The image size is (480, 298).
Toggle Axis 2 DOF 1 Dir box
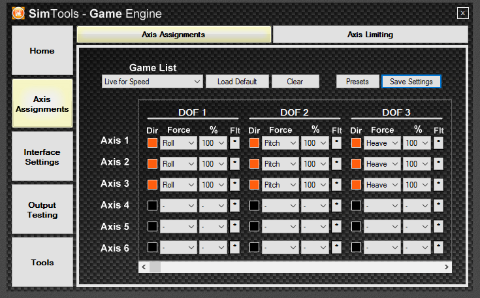pos(152,163)
